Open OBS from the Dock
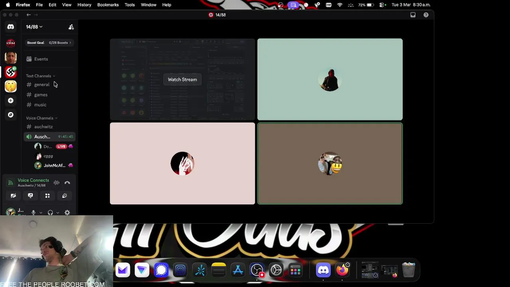510x287 pixels. 257,270
